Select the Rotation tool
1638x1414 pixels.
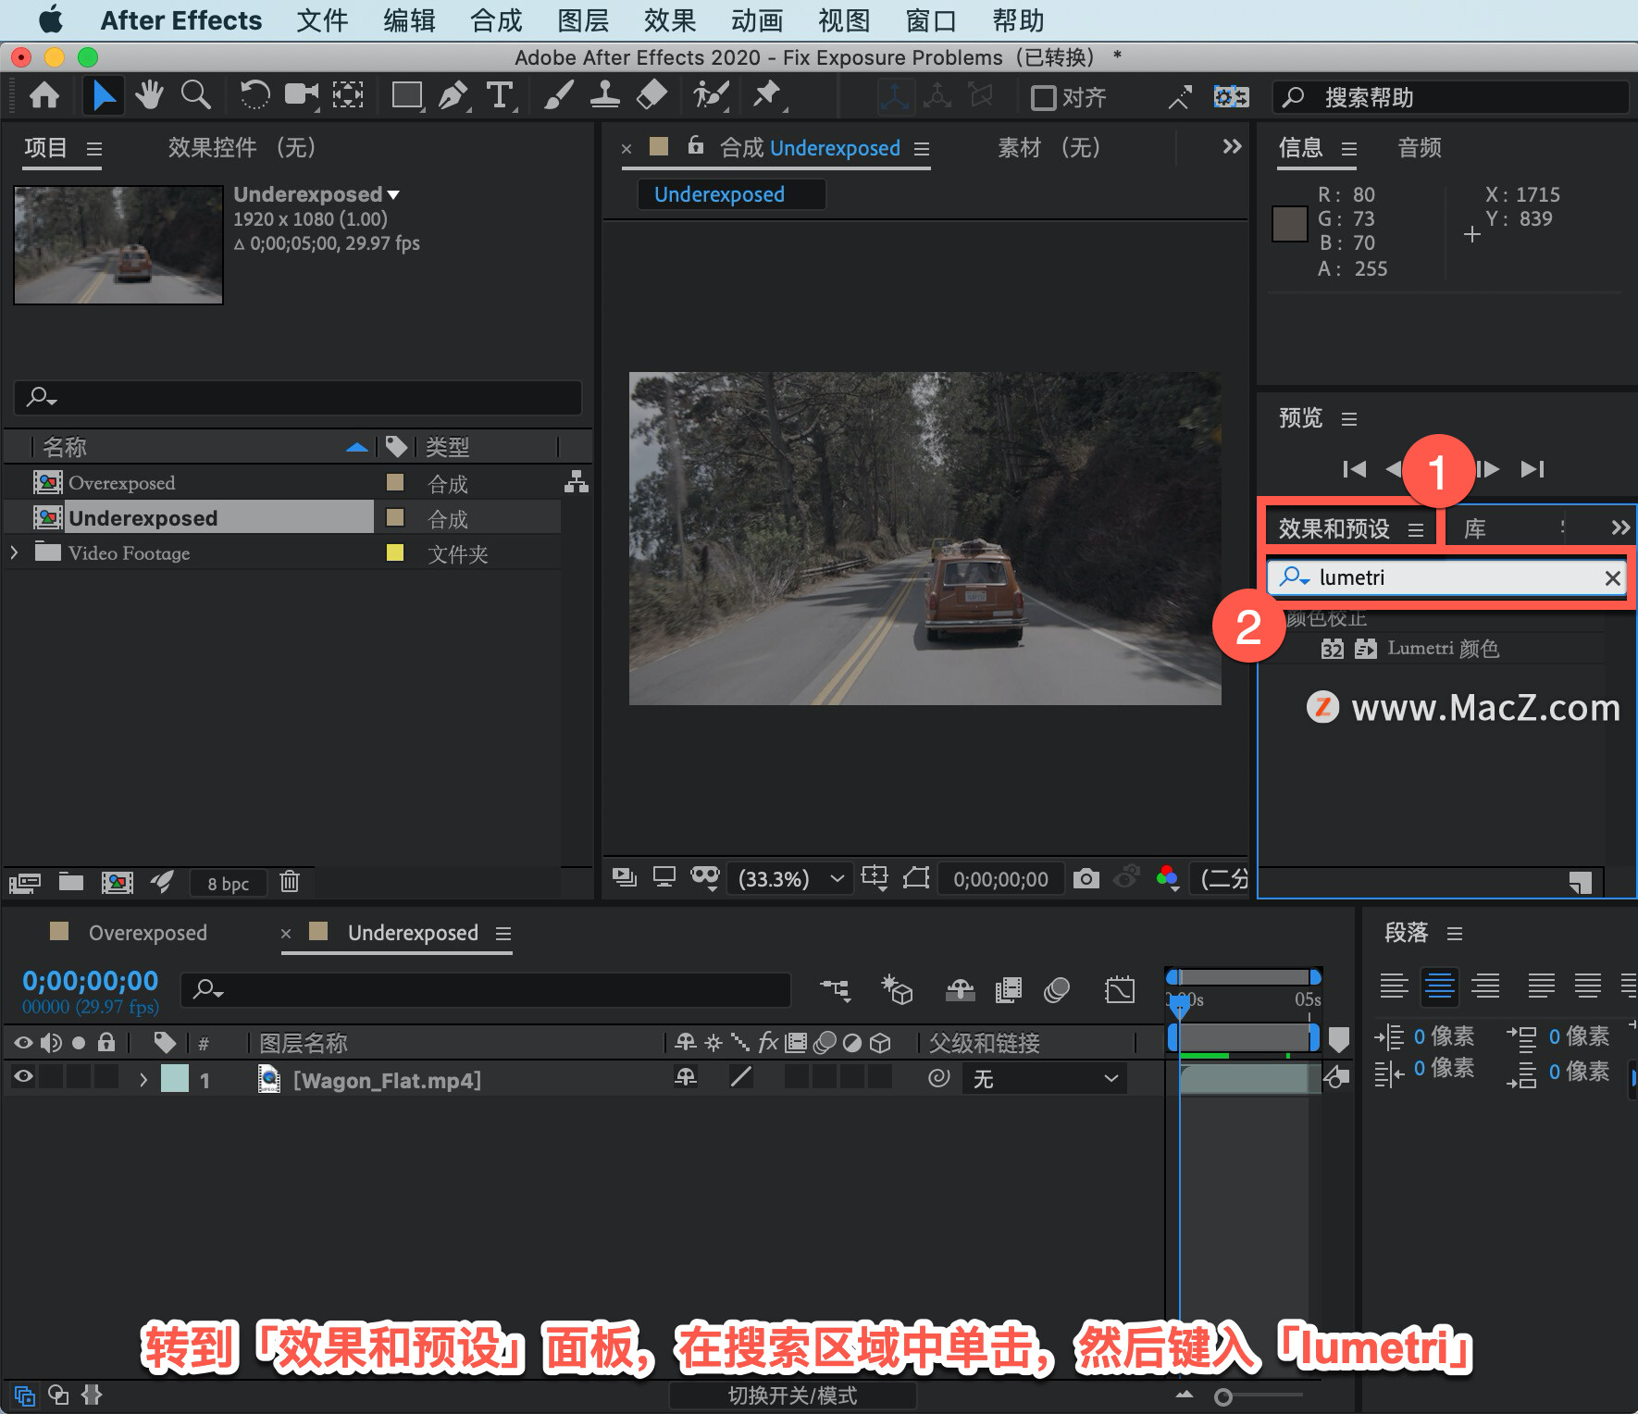[x=254, y=96]
